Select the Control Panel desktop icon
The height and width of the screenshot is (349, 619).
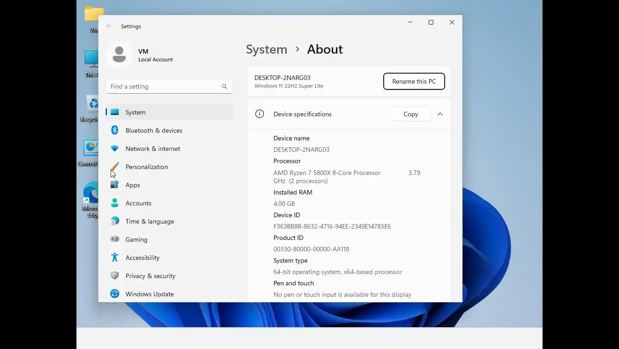point(88,153)
